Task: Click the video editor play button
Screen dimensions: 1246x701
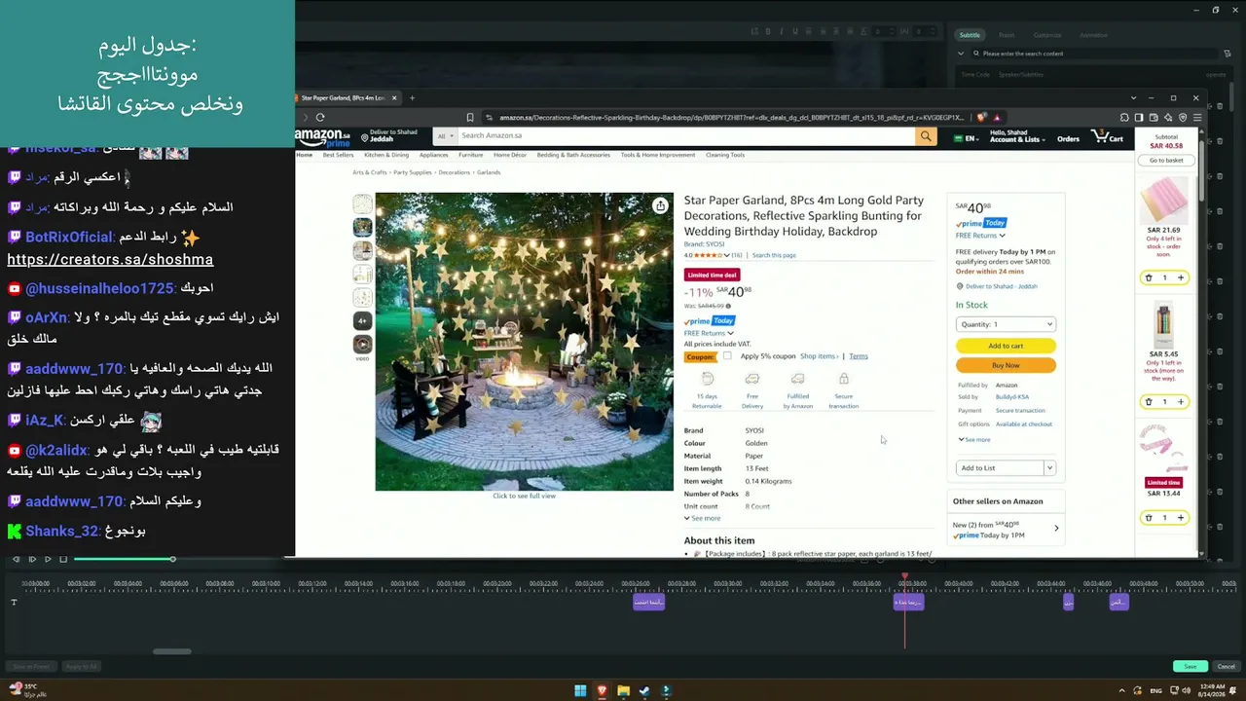Action: pyautogui.click(x=48, y=559)
